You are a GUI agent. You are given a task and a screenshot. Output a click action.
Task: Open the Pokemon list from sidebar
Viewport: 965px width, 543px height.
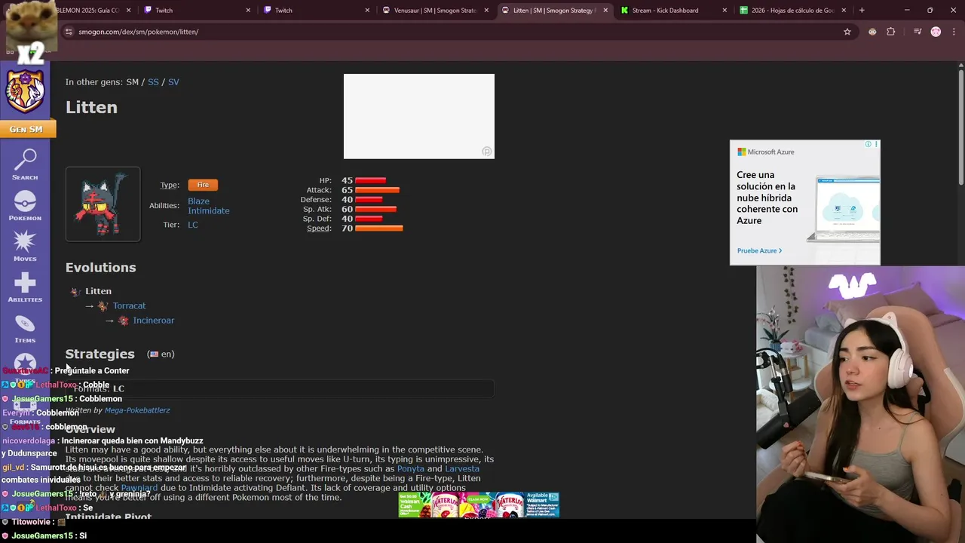tap(25, 205)
